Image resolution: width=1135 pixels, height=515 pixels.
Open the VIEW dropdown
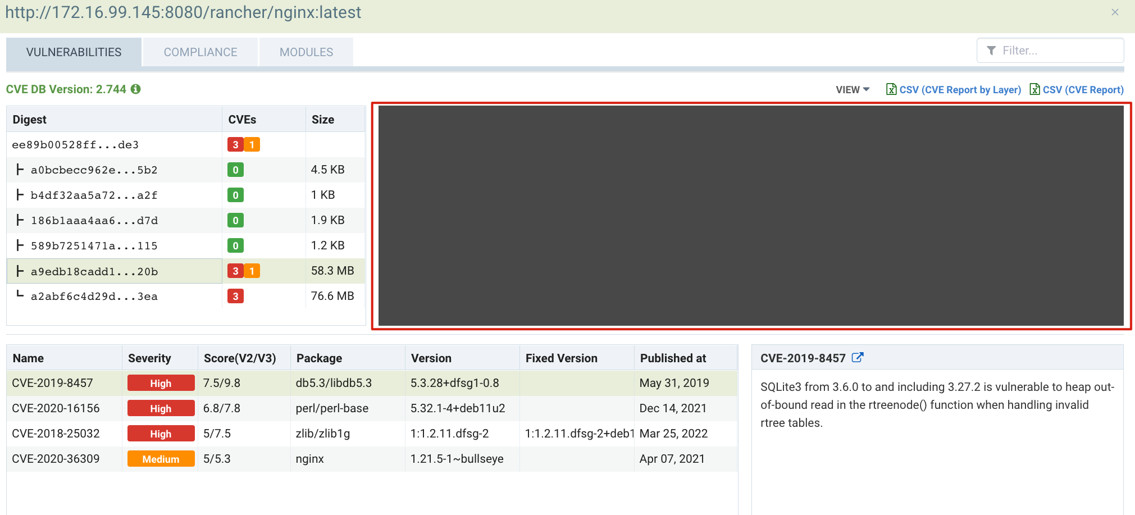851,89
